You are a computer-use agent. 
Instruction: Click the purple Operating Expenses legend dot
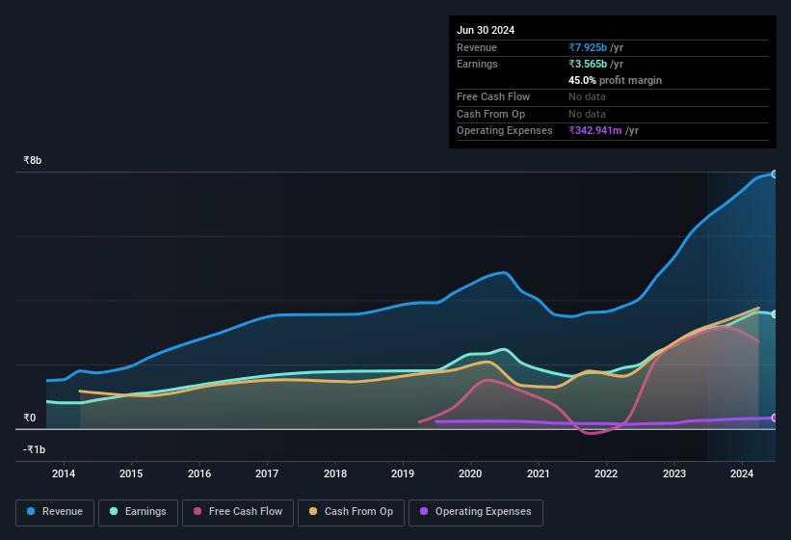coord(425,512)
